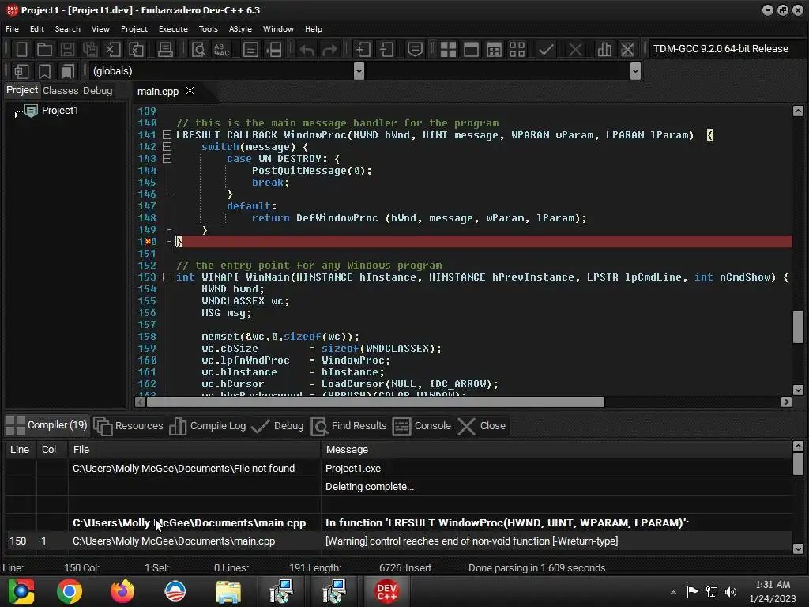Click the horizontal scroll right arrow
Image resolution: width=809 pixels, height=607 pixels.
click(x=786, y=402)
